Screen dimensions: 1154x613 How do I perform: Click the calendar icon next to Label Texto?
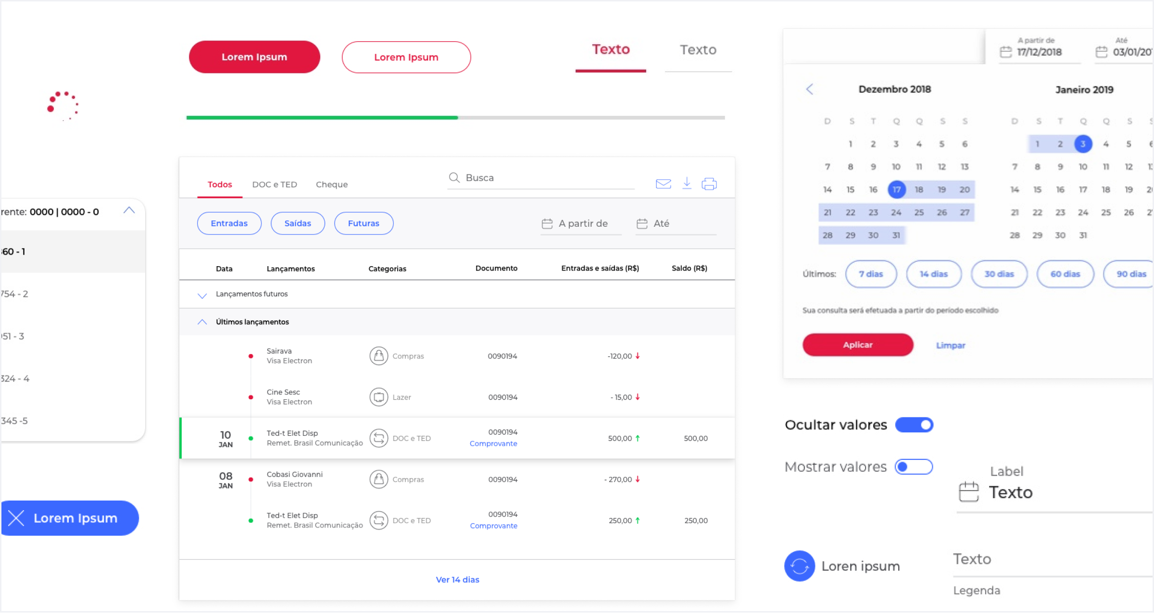click(x=968, y=492)
